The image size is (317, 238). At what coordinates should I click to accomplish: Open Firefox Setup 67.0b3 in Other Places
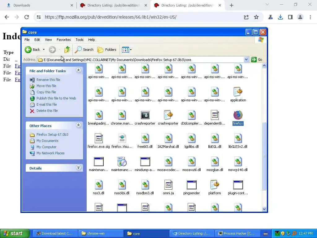tap(52, 134)
